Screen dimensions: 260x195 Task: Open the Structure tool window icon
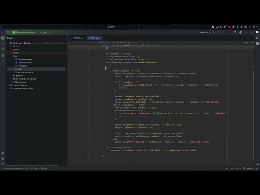point(3,56)
